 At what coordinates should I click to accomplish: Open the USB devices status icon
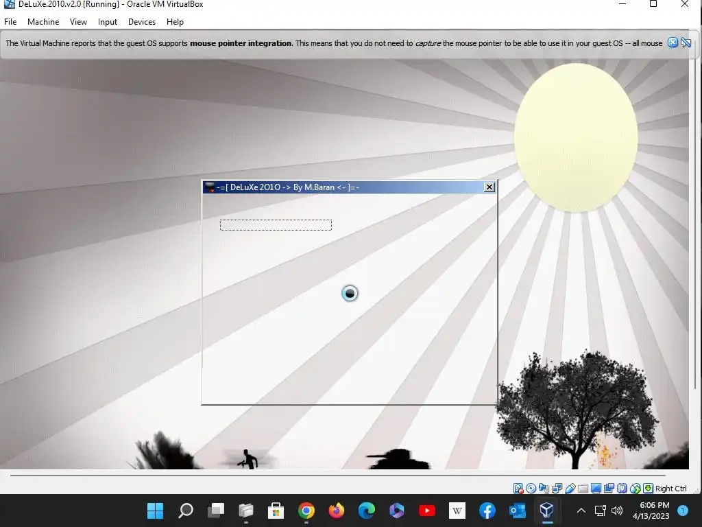(x=570, y=489)
